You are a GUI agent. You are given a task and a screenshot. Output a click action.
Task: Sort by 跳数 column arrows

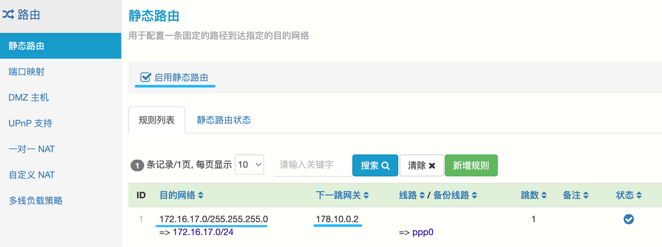coord(544,195)
